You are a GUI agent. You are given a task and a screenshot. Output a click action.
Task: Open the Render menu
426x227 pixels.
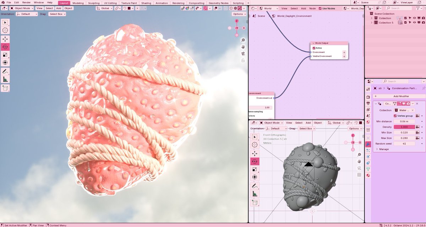[26, 2]
